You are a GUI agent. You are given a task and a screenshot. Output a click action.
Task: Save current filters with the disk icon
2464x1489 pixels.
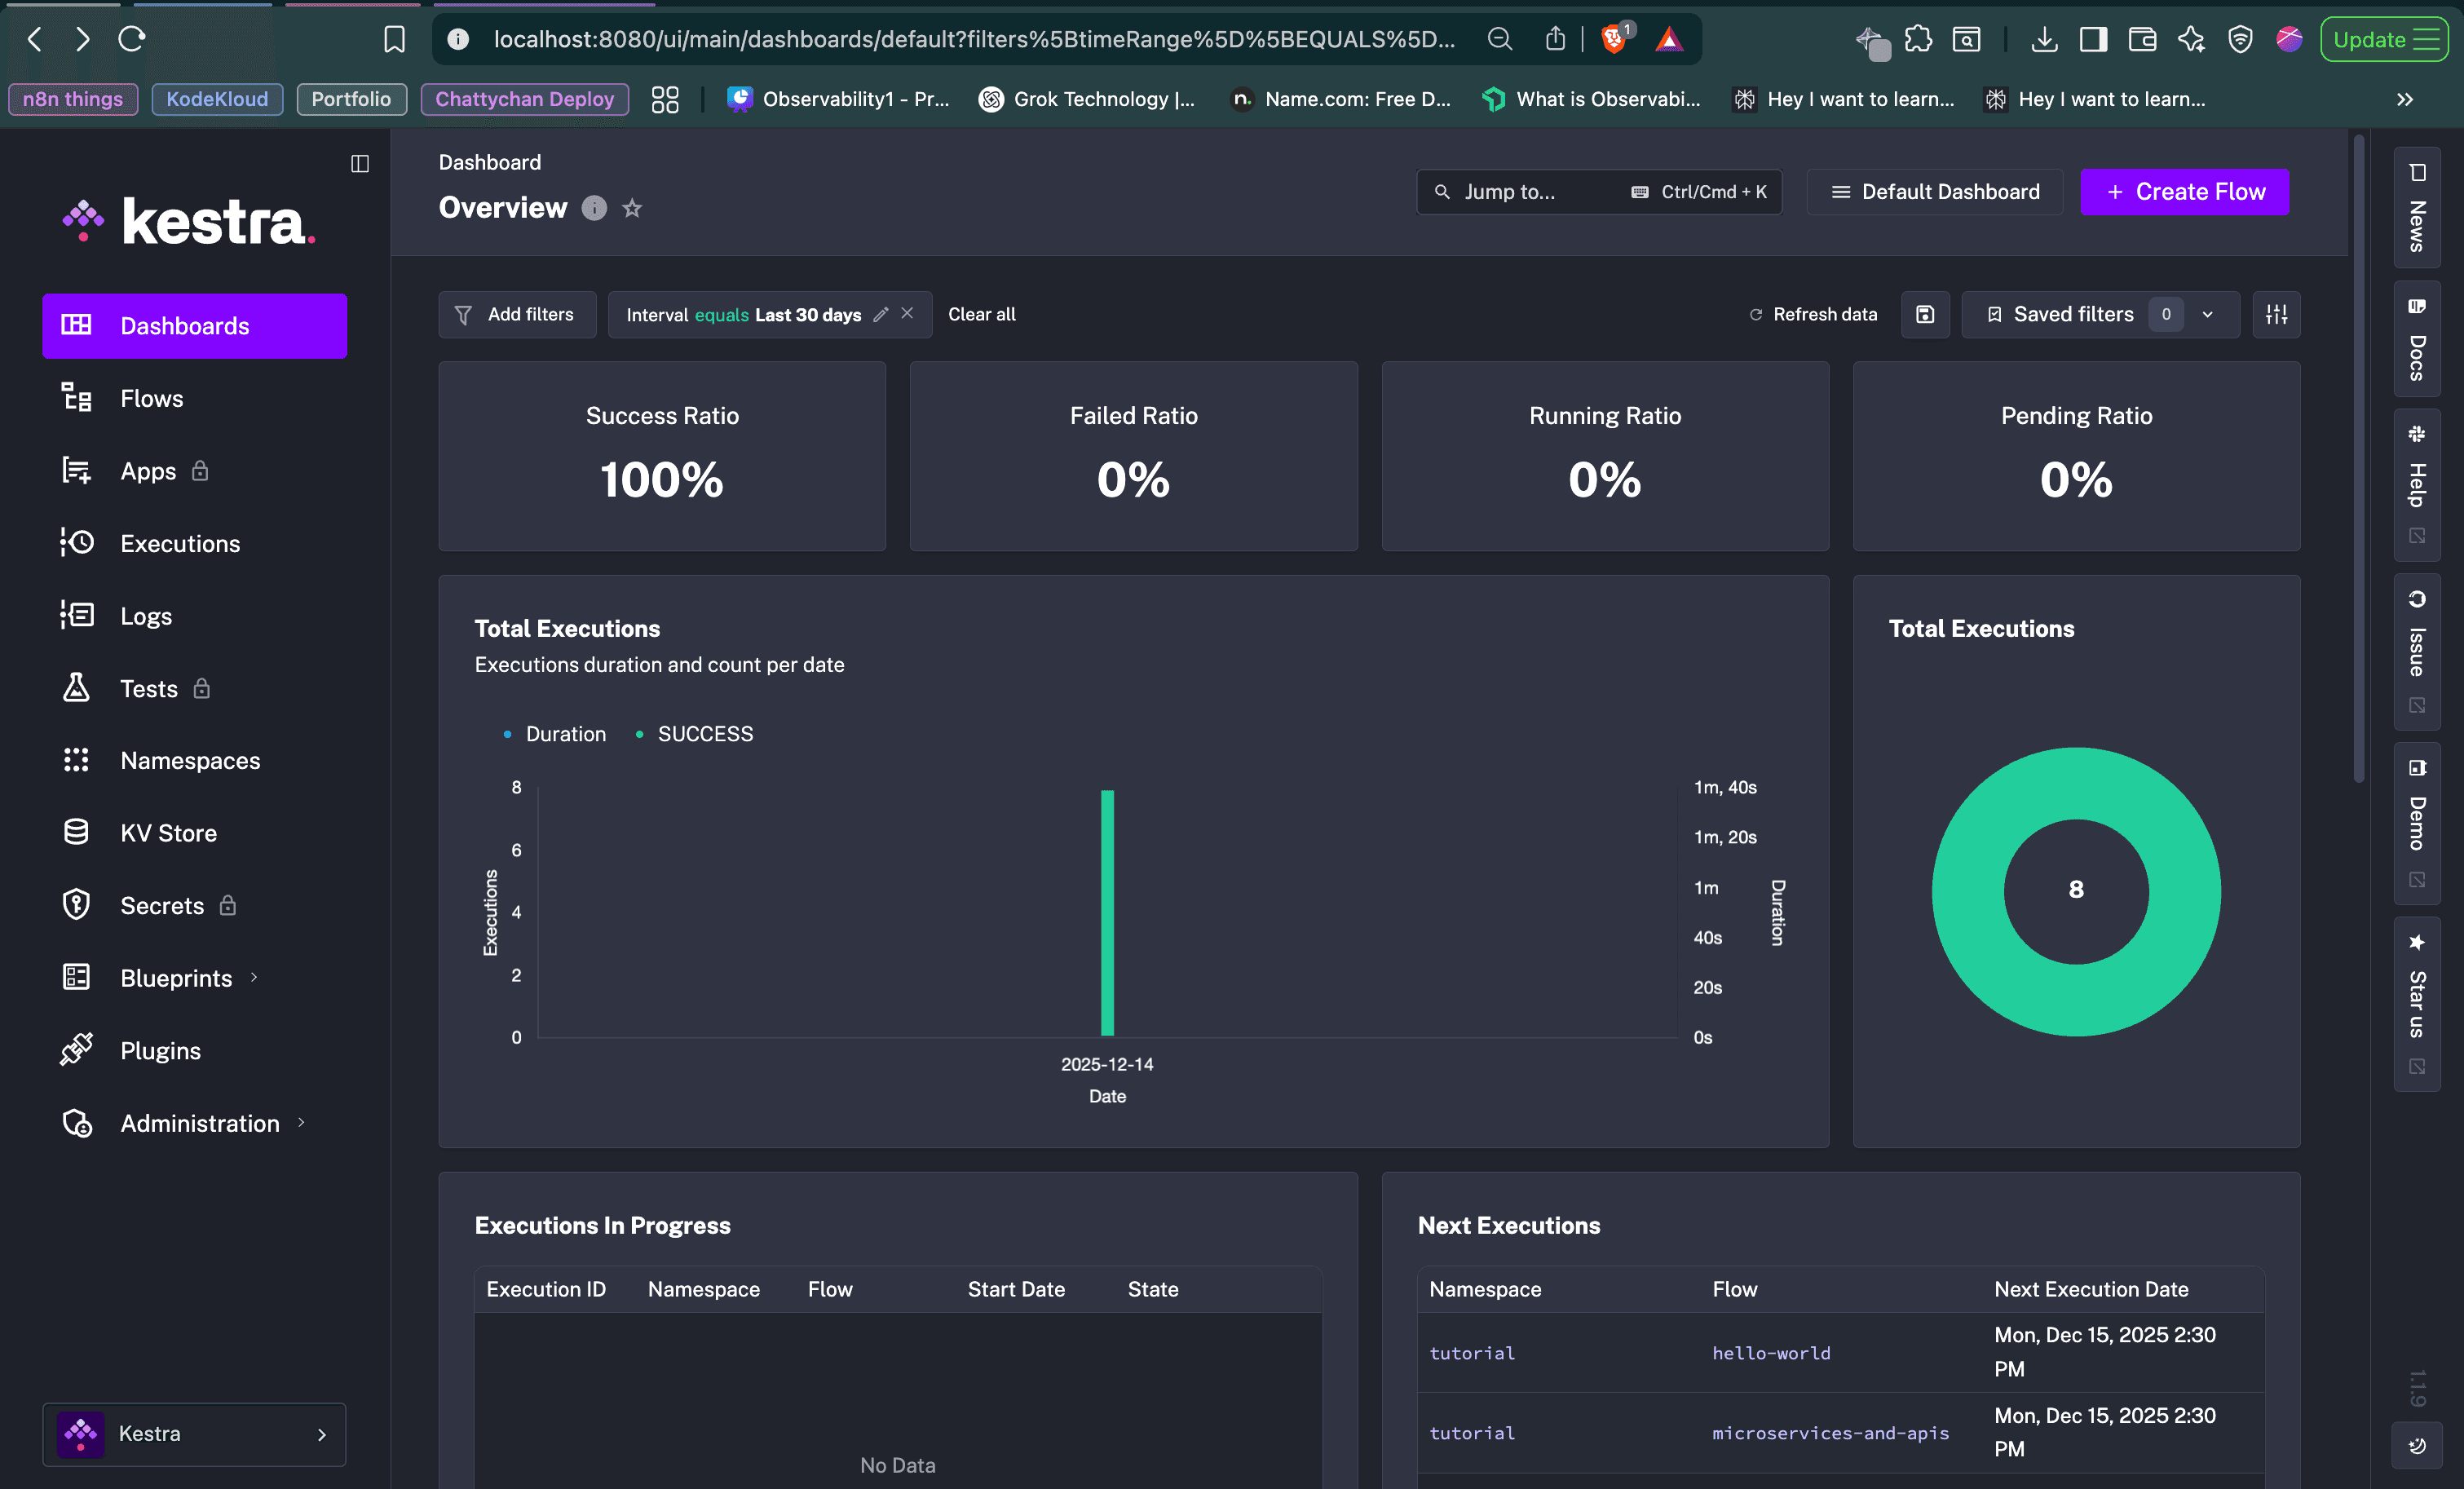tap(1925, 314)
